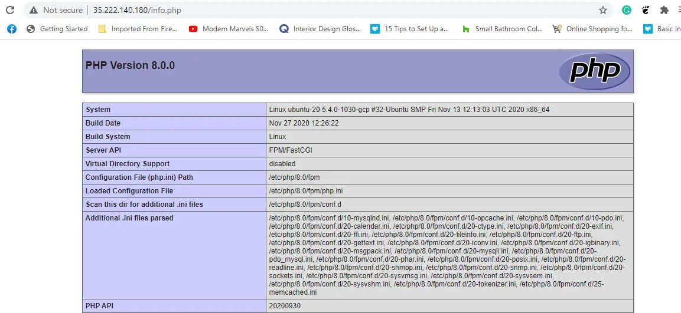Open the Imported From Fire... bookmark folder
This screenshot has height=313, width=681.
click(x=138, y=29)
